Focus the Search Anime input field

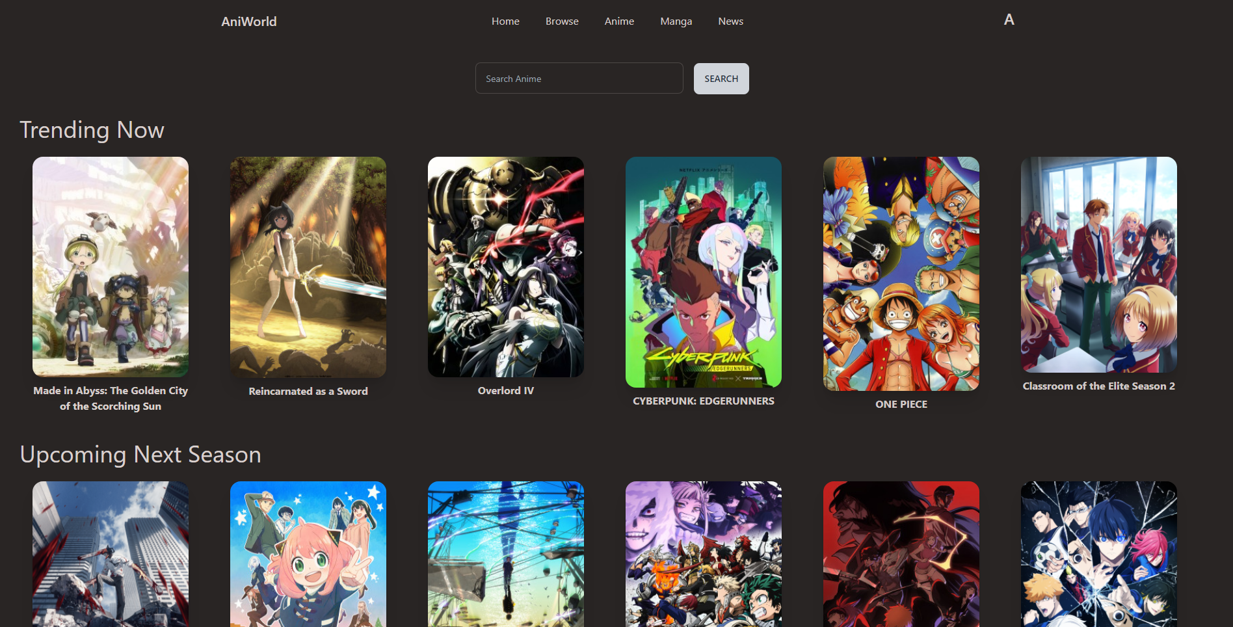click(x=579, y=78)
